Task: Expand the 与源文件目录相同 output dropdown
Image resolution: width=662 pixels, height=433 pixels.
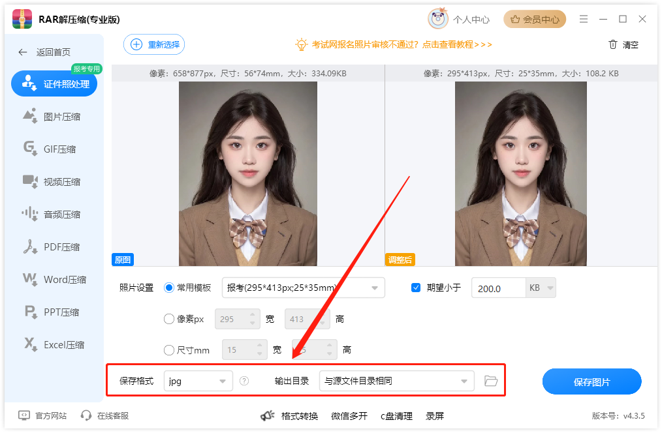Action: [397, 381]
